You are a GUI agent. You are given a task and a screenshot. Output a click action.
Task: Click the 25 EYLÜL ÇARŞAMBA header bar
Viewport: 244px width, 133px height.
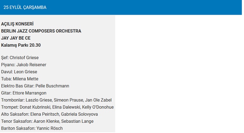[x=121, y=7]
